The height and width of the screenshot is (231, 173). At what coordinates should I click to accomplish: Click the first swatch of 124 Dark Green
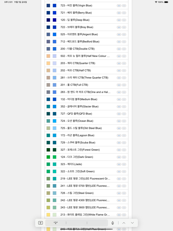pos(48,157)
